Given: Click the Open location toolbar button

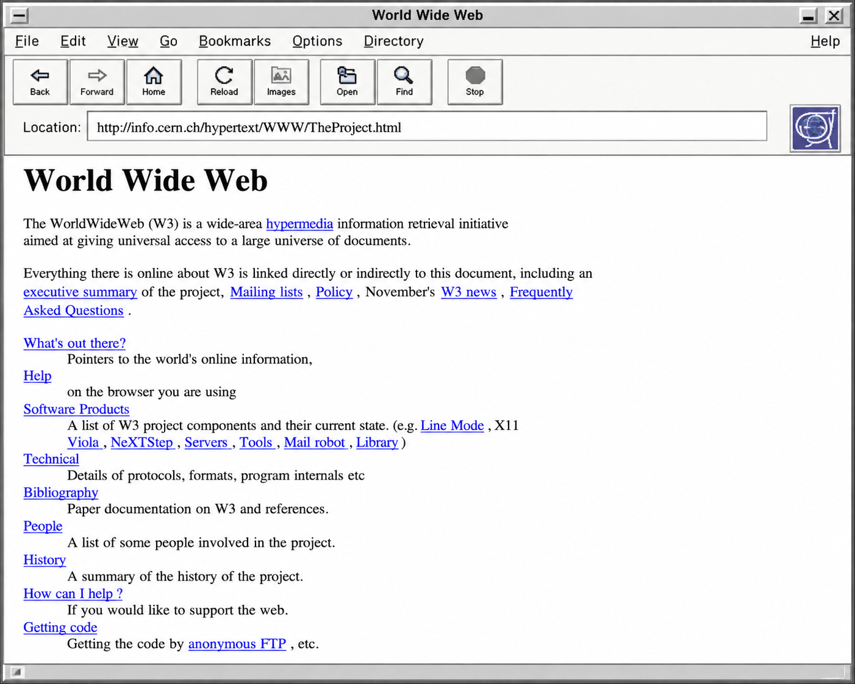Looking at the screenshot, I should (x=348, y=82).
